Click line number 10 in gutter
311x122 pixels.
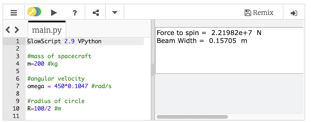(x=16, y=109)
